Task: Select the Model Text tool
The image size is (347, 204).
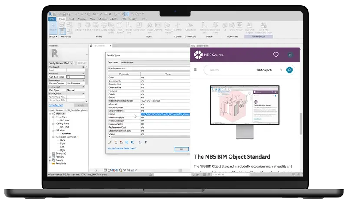Action: 150,28
